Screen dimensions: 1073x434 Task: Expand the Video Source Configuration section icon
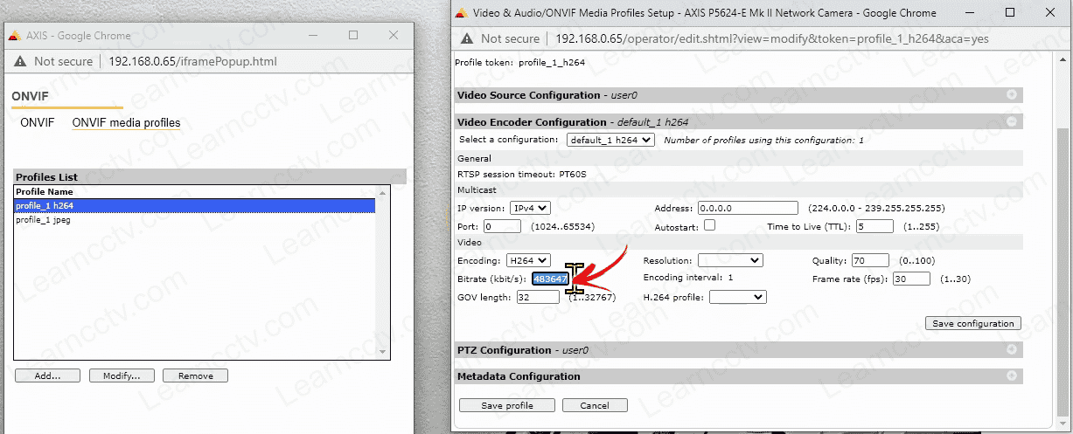(x=1011, y=95)
